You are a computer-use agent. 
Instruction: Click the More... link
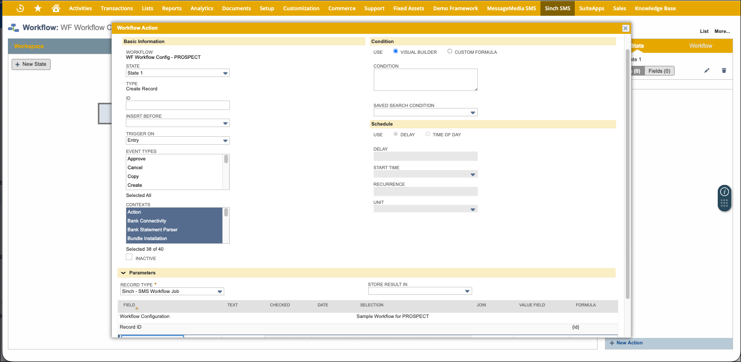point(722,32)
